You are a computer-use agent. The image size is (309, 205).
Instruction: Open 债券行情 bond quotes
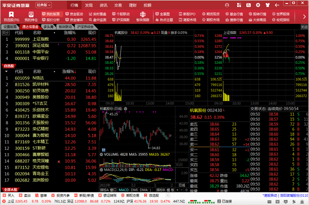[x=234, y=20]
